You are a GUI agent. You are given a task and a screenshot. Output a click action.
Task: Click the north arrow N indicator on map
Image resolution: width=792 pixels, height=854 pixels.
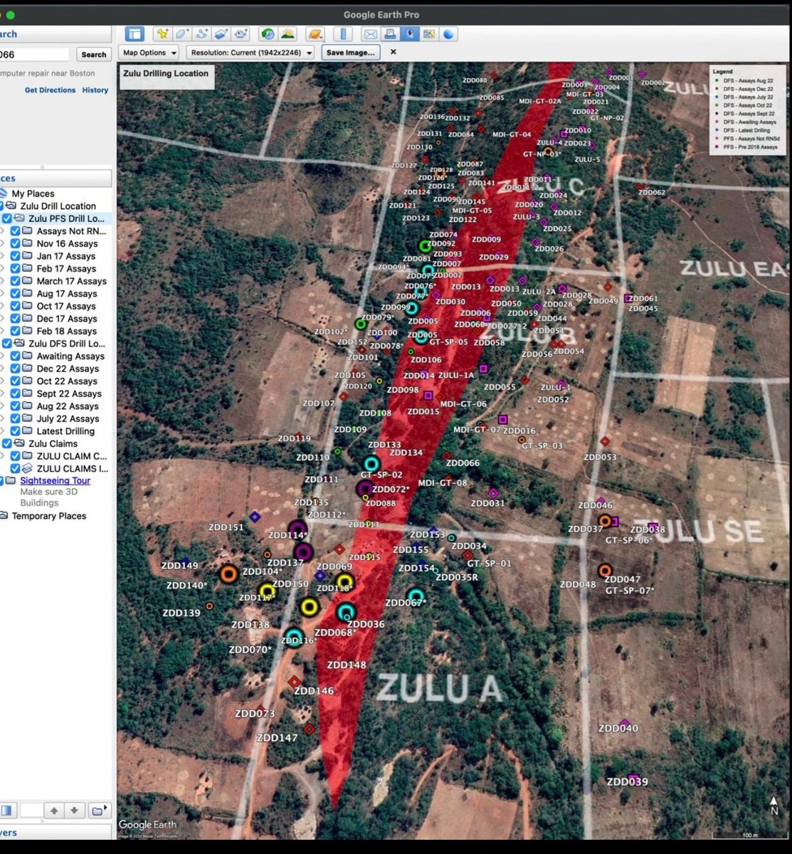pyautogui.click(x=774, y=806)
